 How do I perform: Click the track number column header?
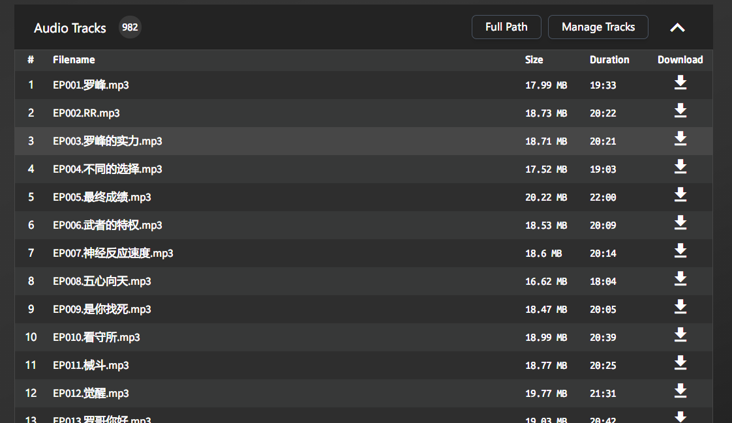31,60
